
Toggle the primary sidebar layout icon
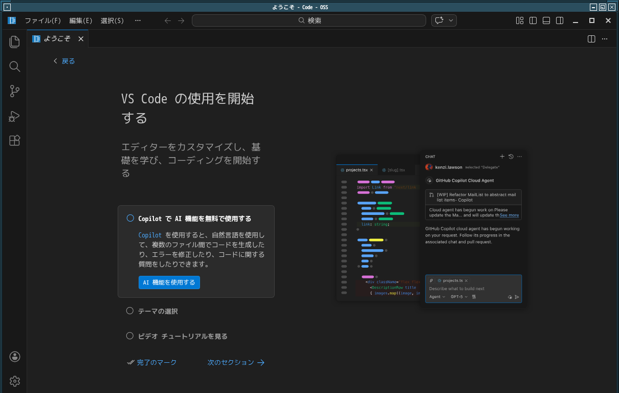(x=533, y=20)
